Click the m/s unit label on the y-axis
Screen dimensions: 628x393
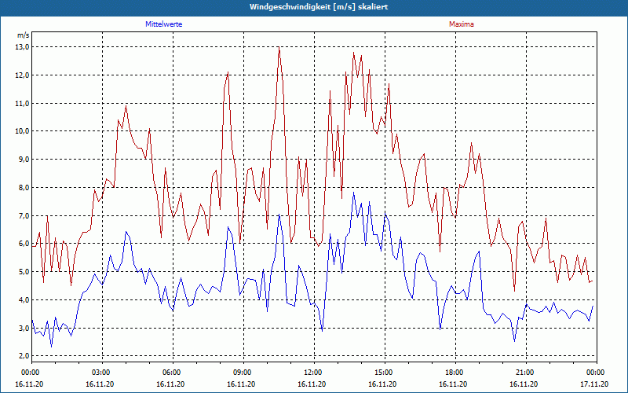pos(24,35)
